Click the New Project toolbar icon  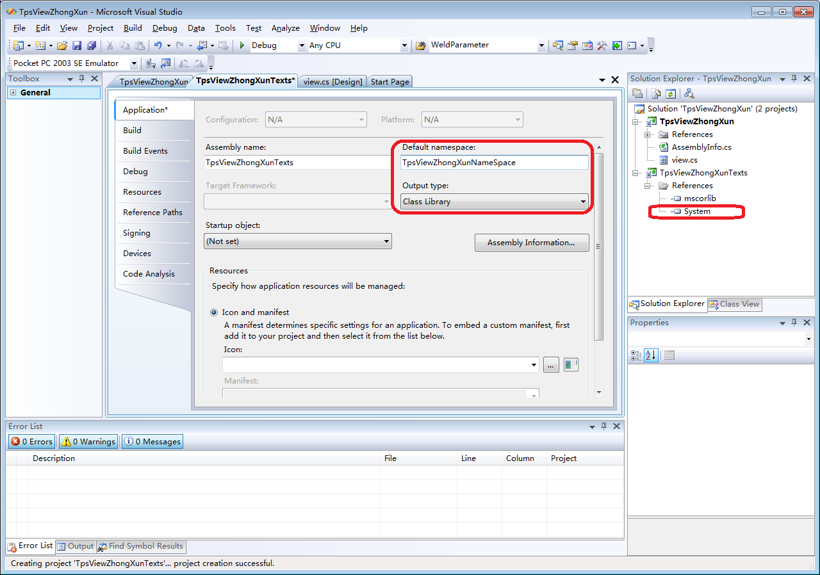click(x=18, y=45)
